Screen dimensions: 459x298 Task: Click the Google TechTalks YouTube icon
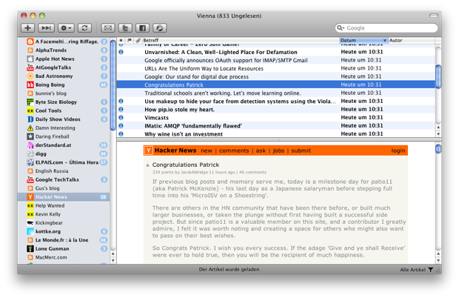30,179
